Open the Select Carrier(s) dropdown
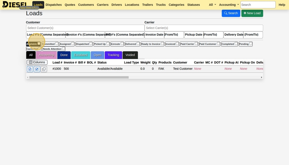This screenshot has width=289, height=165. pos(204,28)
